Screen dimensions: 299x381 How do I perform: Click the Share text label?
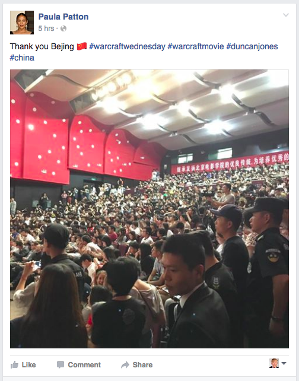(142, 365)
